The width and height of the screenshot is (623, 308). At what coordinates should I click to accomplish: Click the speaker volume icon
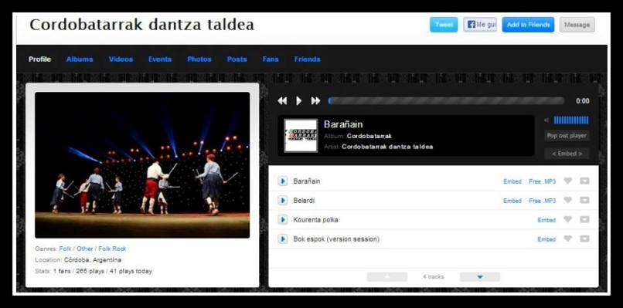[546, 120]
